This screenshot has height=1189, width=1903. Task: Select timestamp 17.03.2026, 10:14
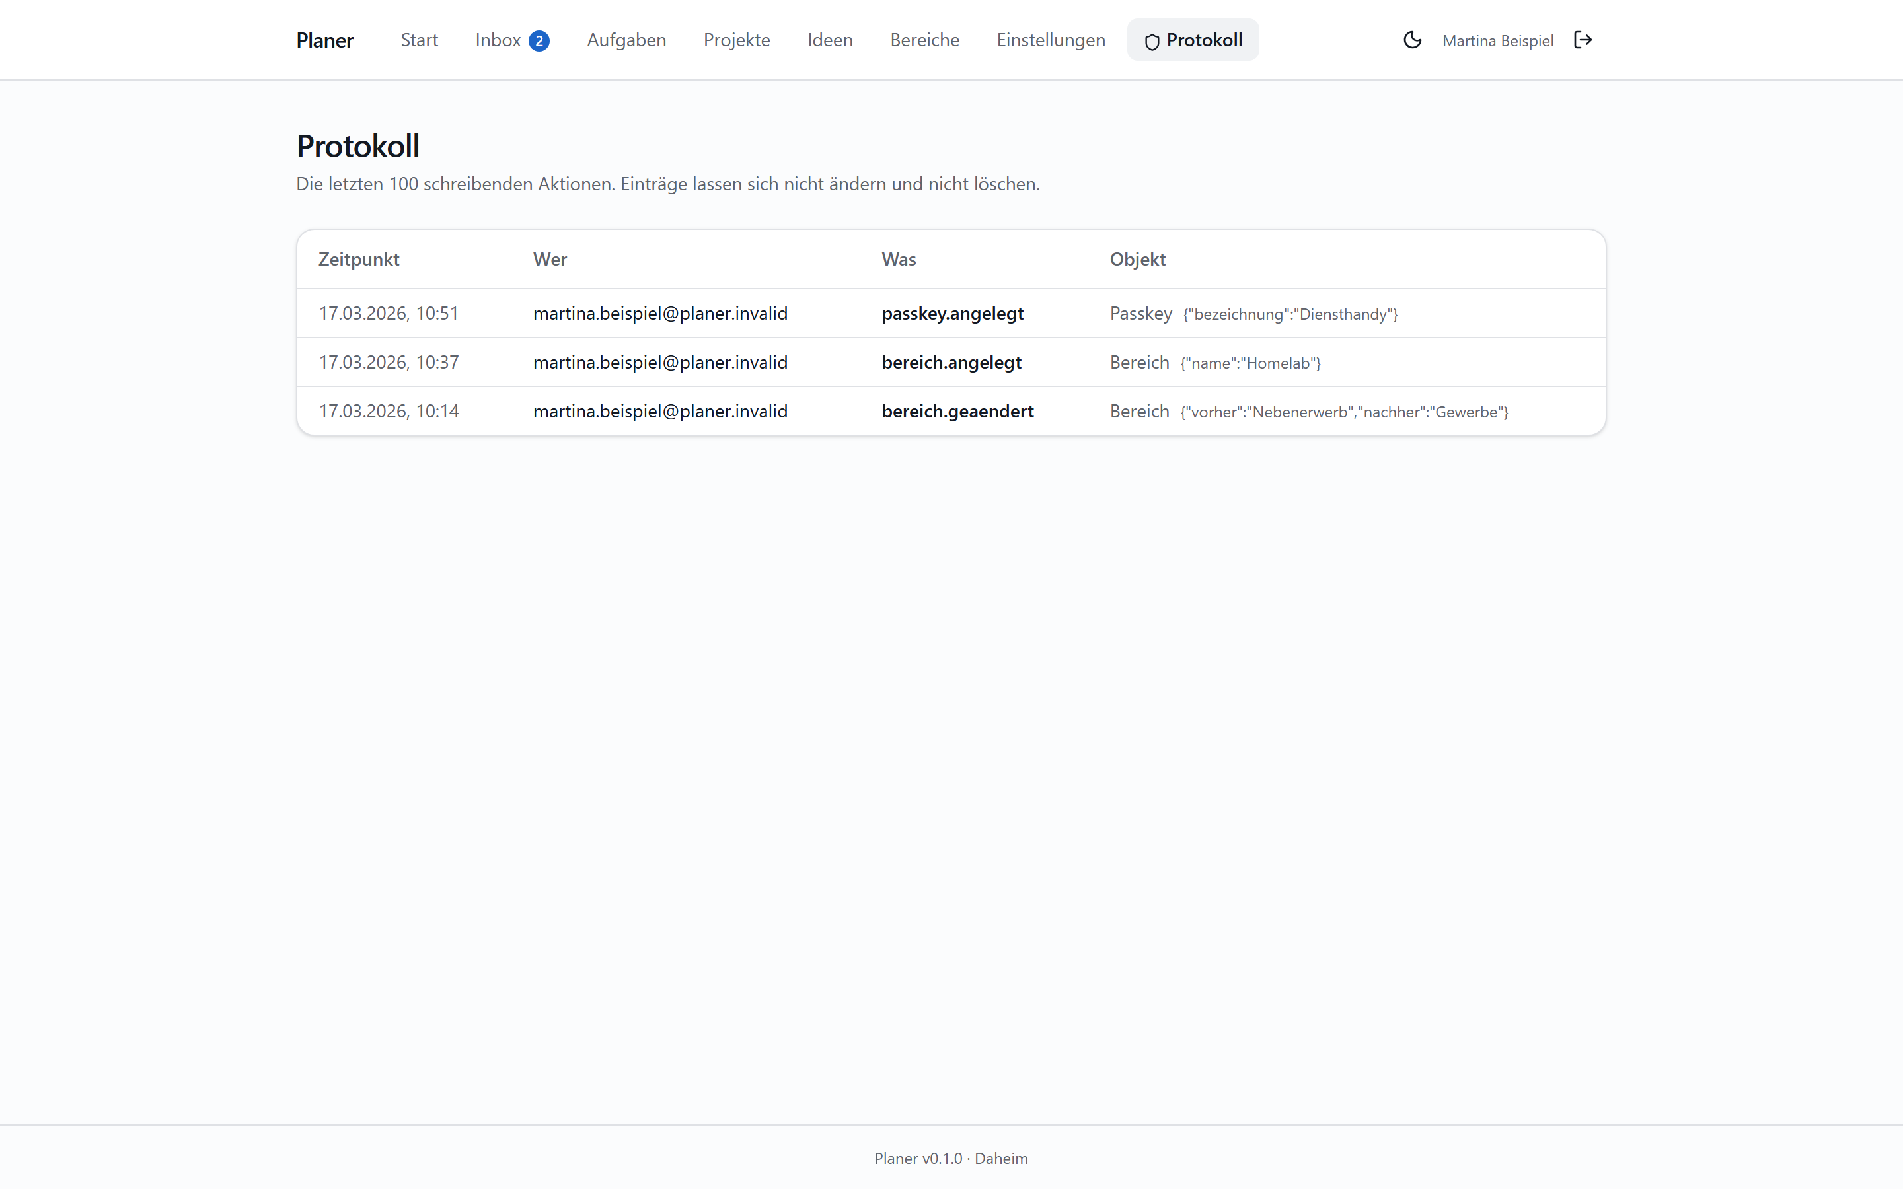tap(389, 410)
